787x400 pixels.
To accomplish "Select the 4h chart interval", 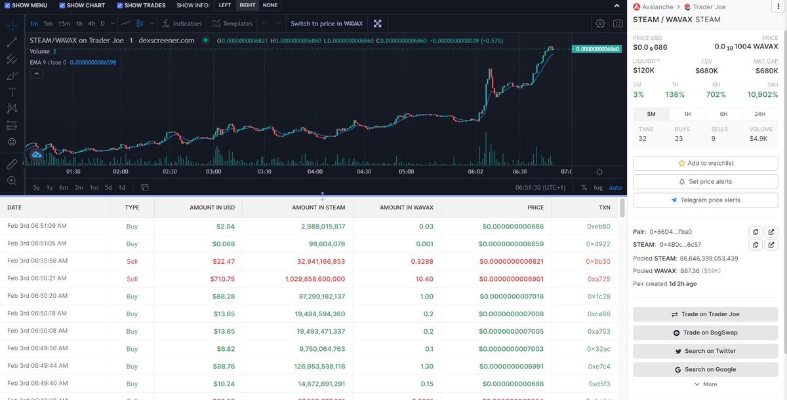I will 91,24.
